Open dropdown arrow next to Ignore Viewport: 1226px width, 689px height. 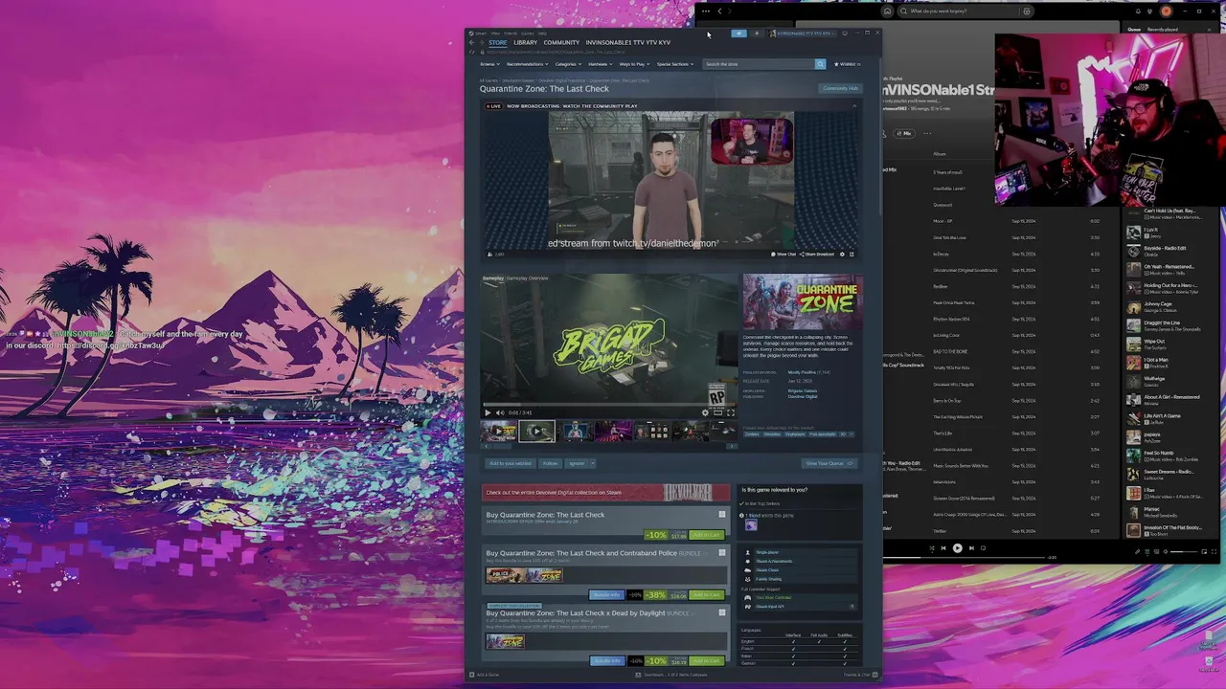tap(593, 463)
